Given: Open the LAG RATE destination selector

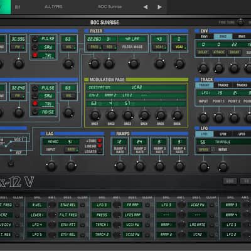Looking at the screenshot, I should 197,225.
